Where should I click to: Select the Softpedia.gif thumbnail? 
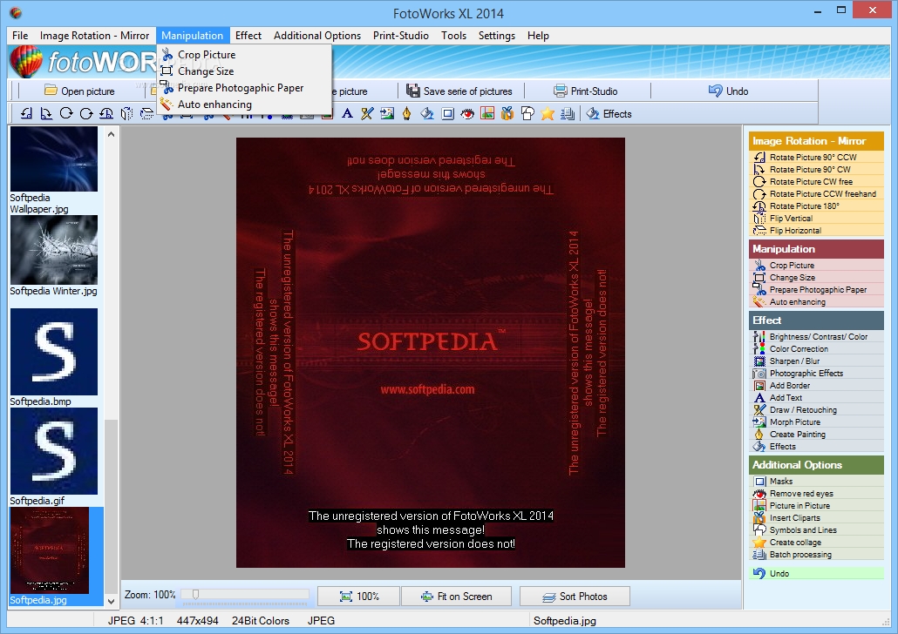pos(54,451)
